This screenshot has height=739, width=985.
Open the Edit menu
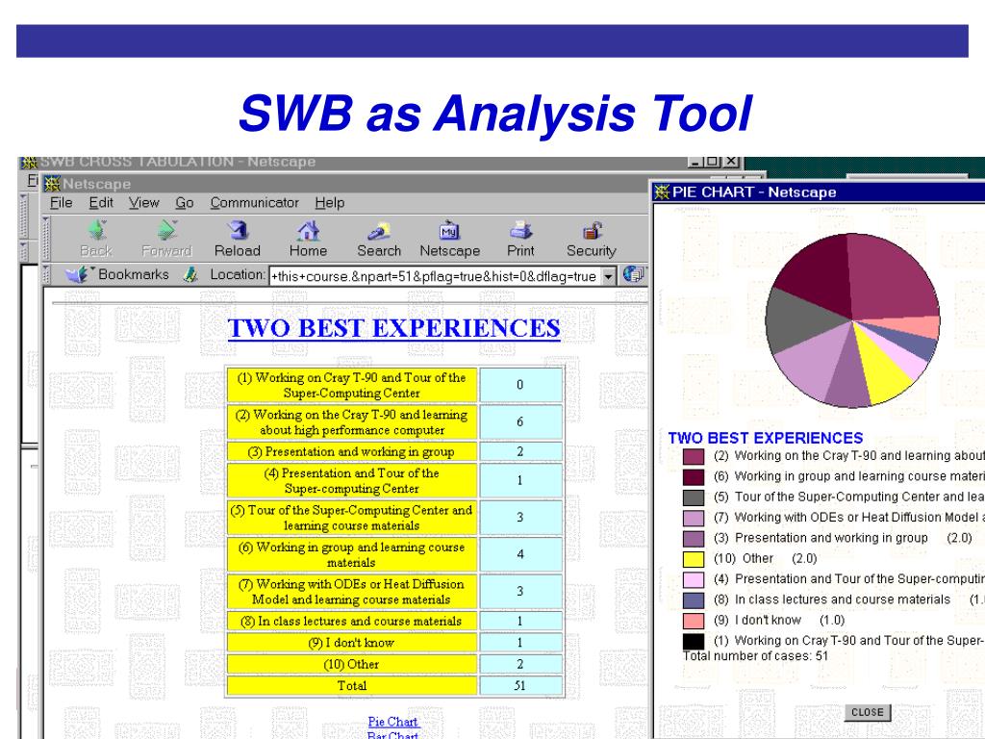point(100,202)
